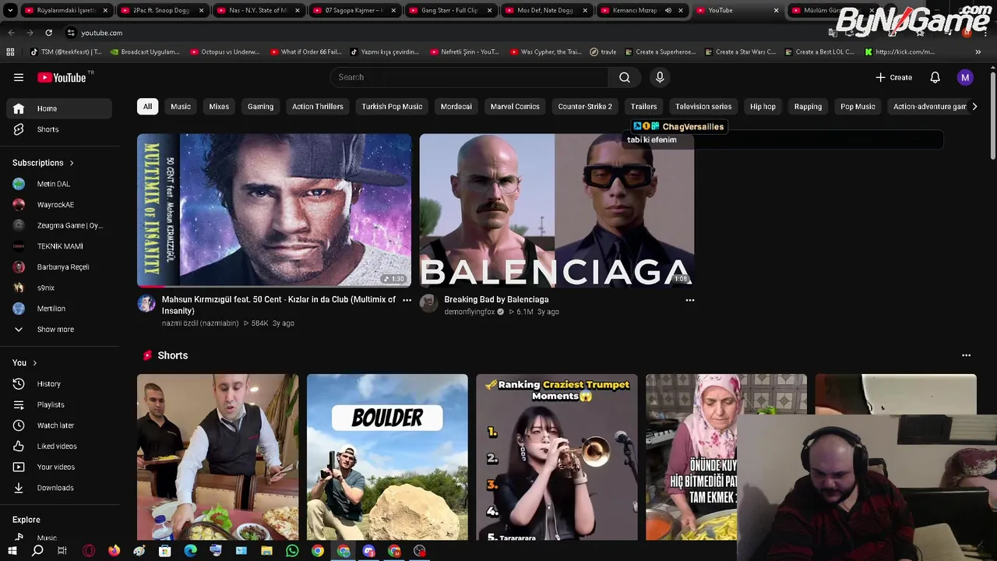This screenshot has width=997, height=561.
Task: Open the Ranking Craziest Trumpet Moments short
Action: pos(557,457)
